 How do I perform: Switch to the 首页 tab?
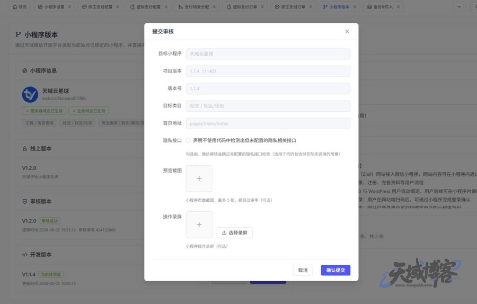point(20,7)
